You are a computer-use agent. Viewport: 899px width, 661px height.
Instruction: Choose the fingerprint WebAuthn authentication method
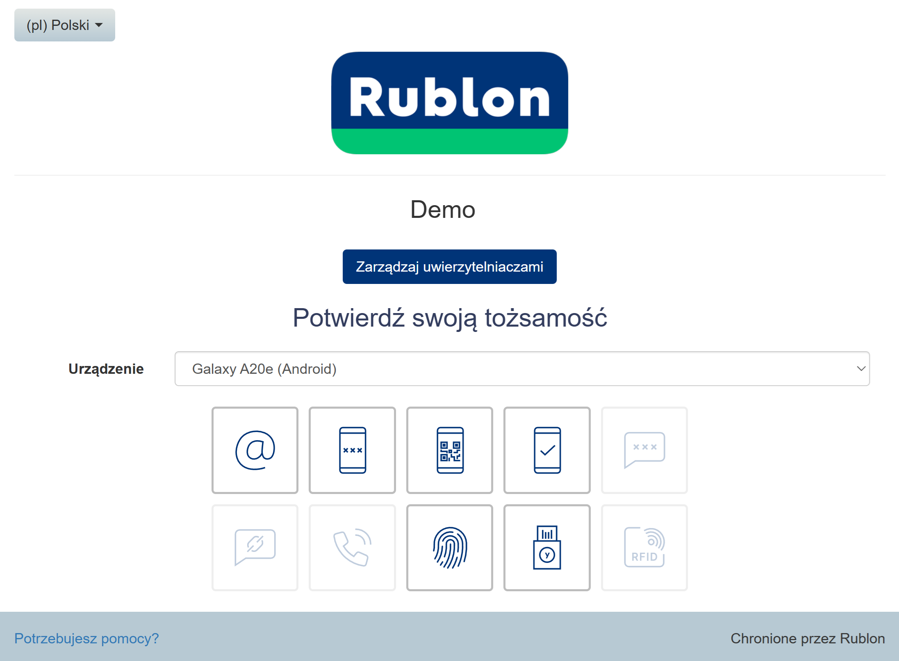(x=449, y=548)
